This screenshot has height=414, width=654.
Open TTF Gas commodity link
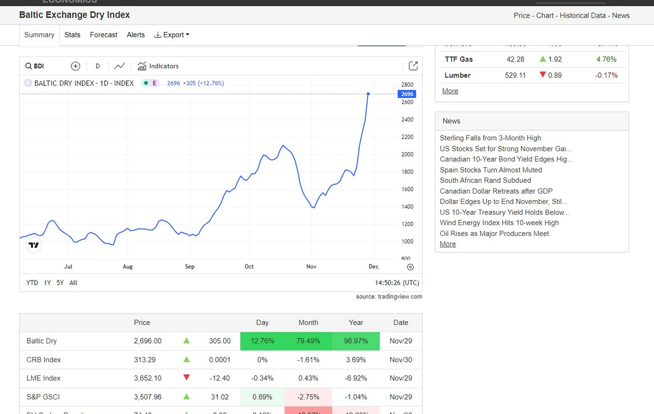click(459, 59)
